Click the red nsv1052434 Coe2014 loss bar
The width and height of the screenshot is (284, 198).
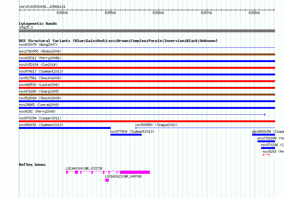pos(147,68)
